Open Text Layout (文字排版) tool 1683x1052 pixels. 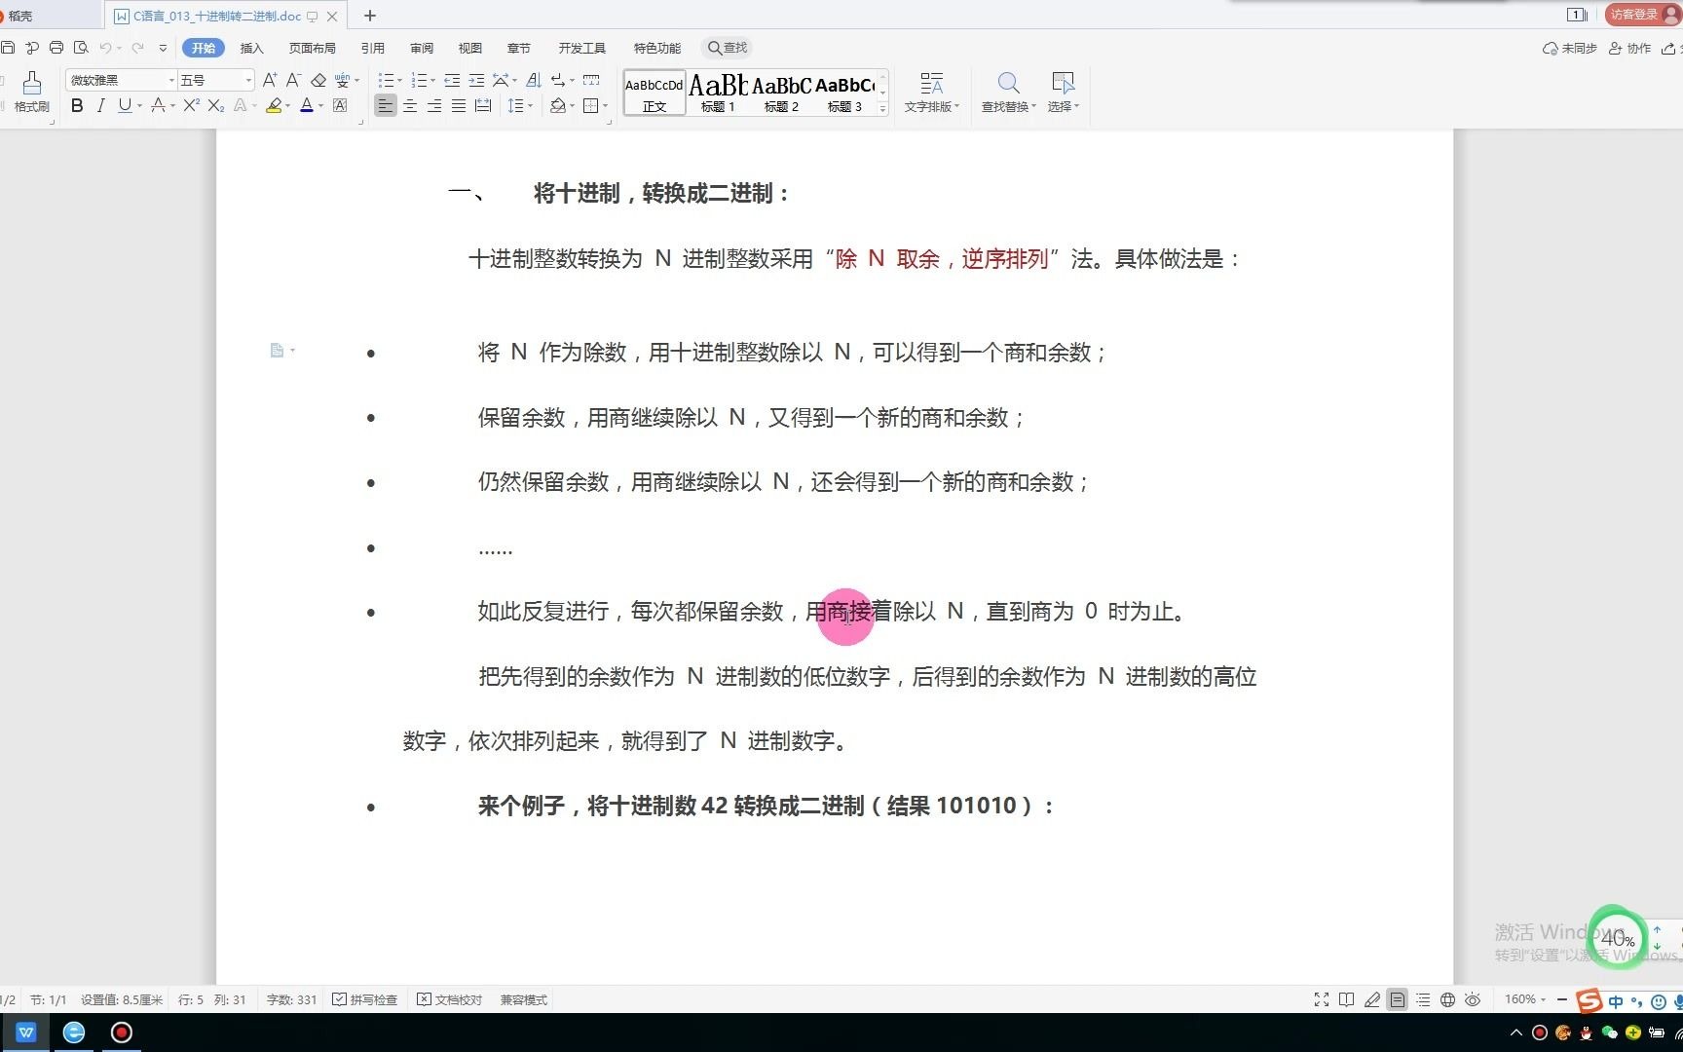click(x=931, y=93)
